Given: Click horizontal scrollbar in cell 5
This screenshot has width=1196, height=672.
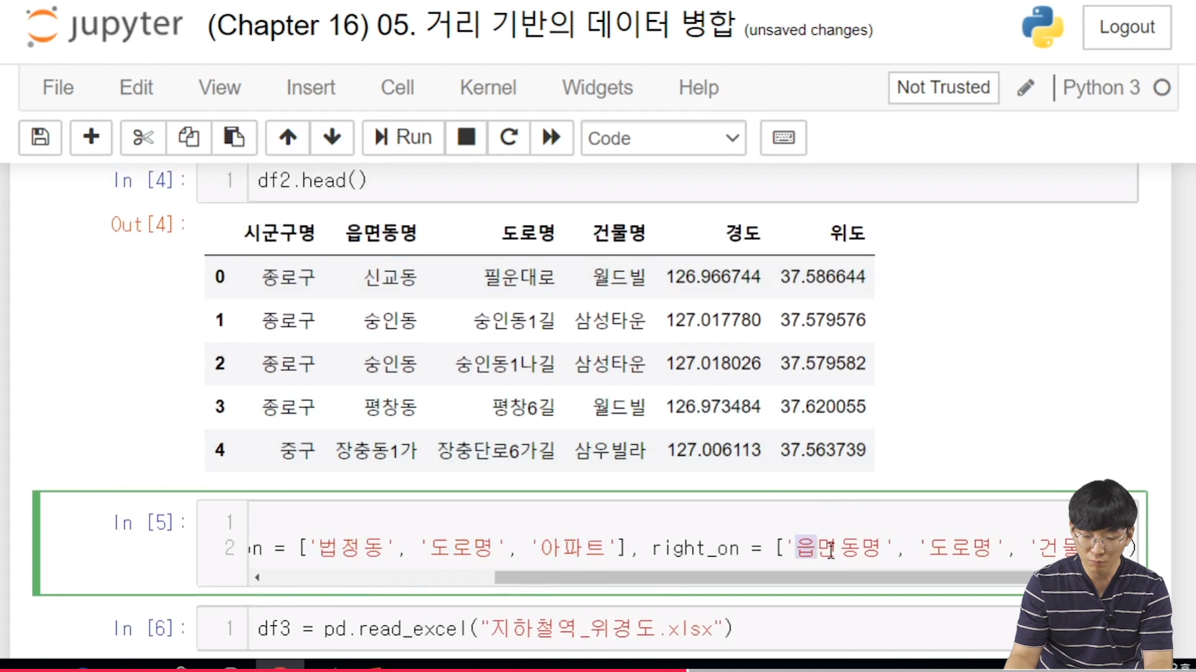Looking at the screenshot, I should pyautogui.click(x=747, y=577).
